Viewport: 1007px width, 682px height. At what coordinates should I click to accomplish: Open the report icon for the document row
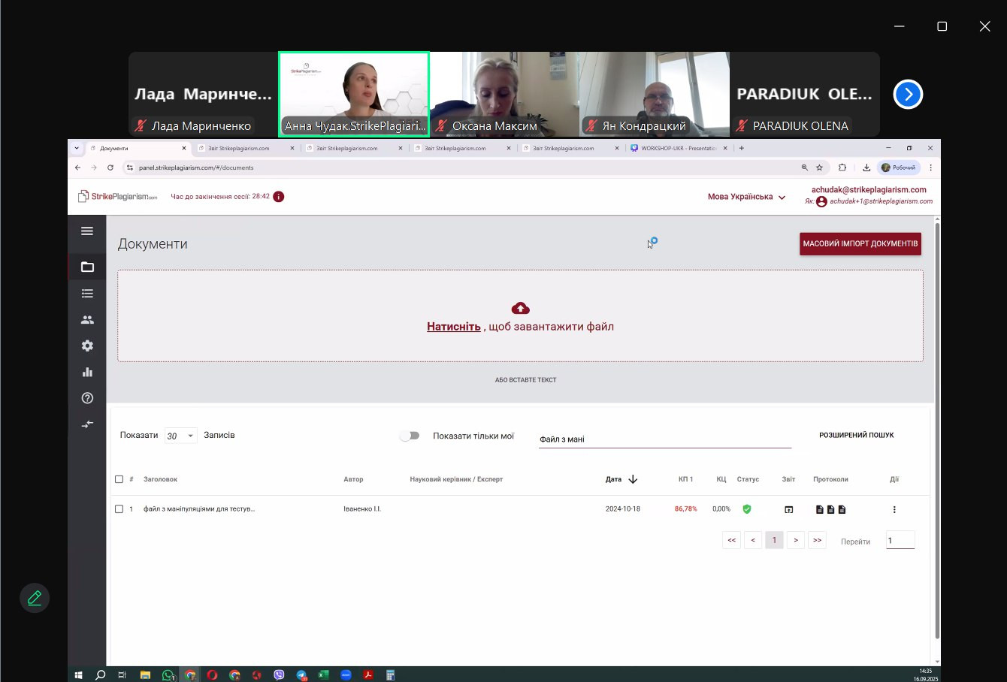[x=788, y=509]
